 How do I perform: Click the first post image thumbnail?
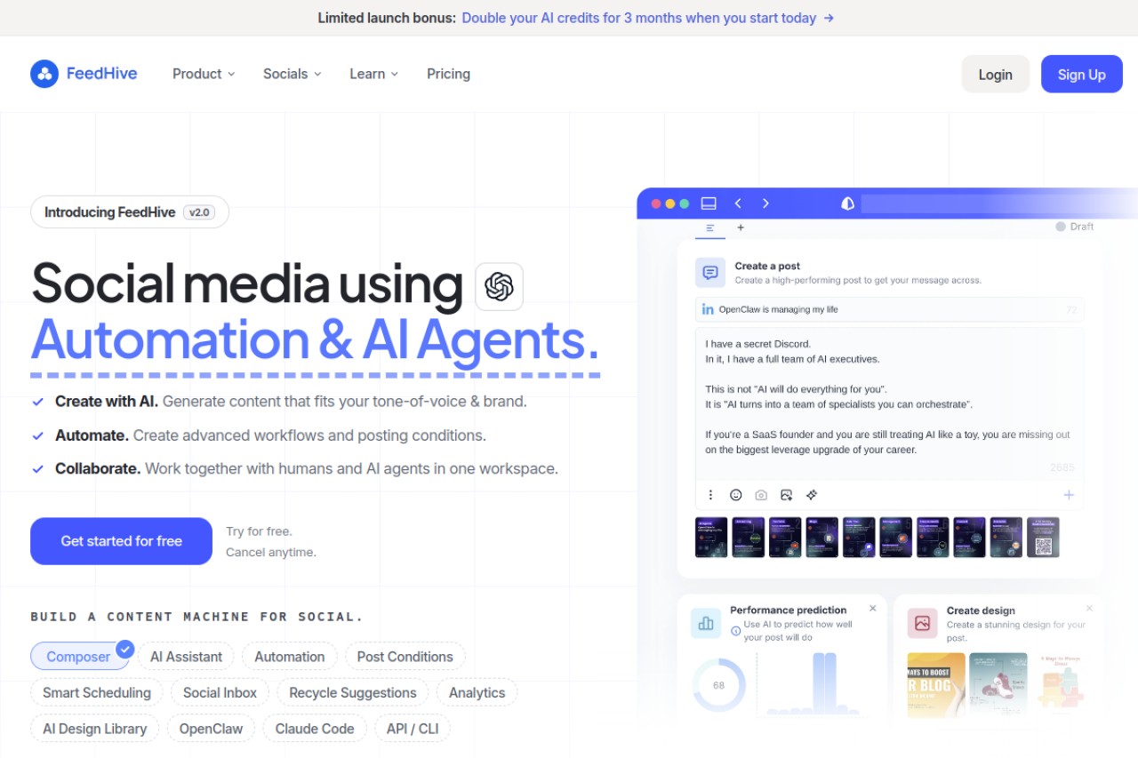pos(711,538)
